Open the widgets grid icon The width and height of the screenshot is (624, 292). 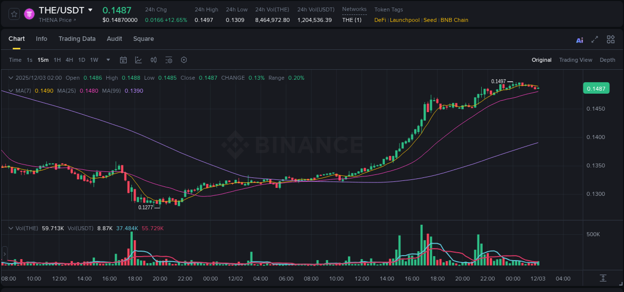[611, 39]
